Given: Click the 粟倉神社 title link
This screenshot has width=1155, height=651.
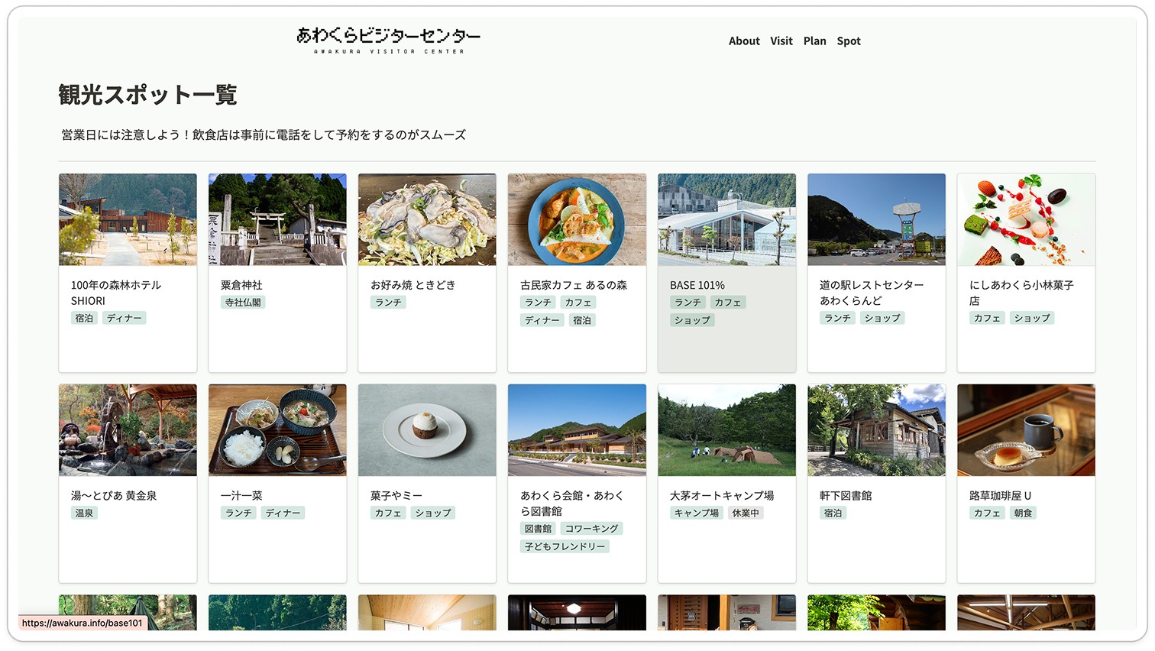Looking at the screenshot, I should 241,285.
